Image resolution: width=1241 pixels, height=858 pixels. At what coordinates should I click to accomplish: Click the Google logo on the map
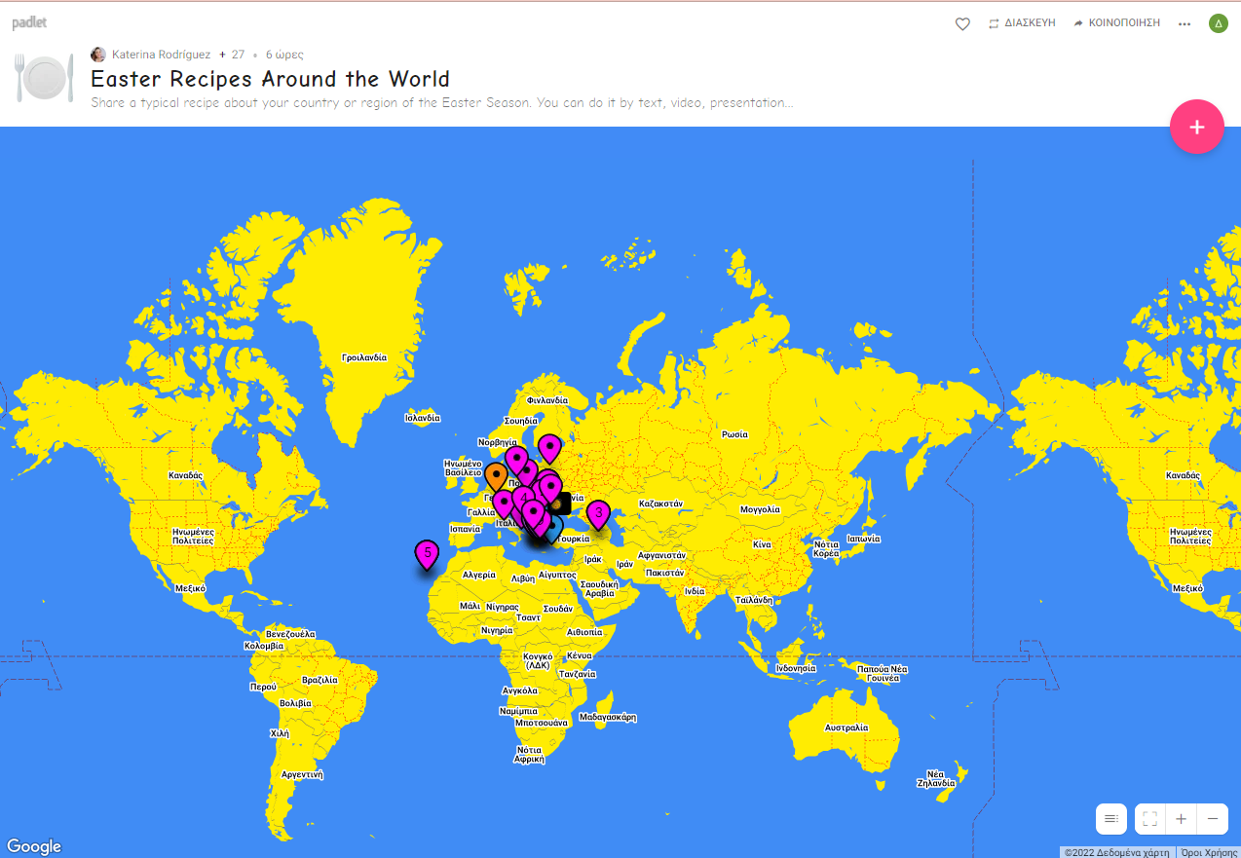tap(34, 846)
